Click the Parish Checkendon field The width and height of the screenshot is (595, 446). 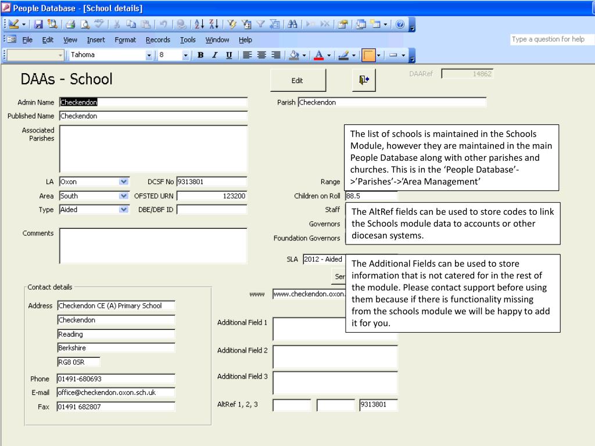392,102
